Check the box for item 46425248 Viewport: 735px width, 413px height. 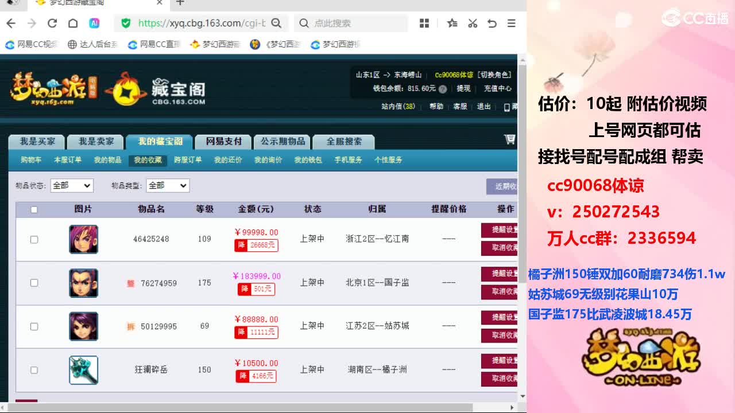pyautogui.click(x=34, y=239)
